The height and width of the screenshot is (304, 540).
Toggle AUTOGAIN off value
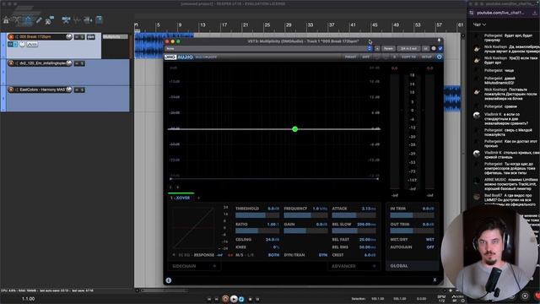[430, 247]
